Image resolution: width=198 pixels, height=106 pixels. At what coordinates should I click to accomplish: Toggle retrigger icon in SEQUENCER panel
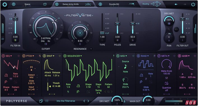tap(78, 92)
